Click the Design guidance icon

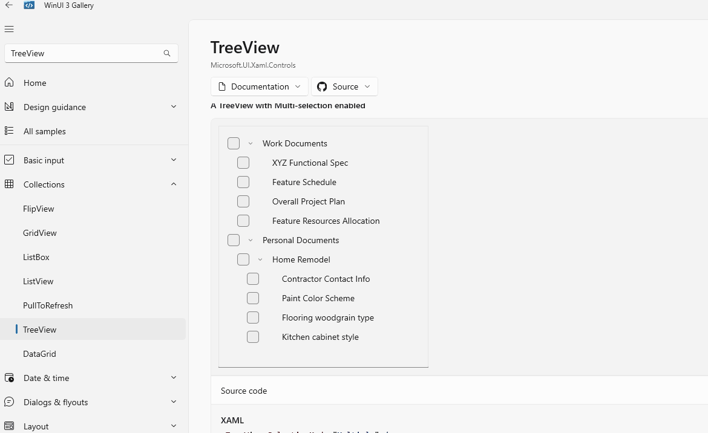(x=10, y=107)
